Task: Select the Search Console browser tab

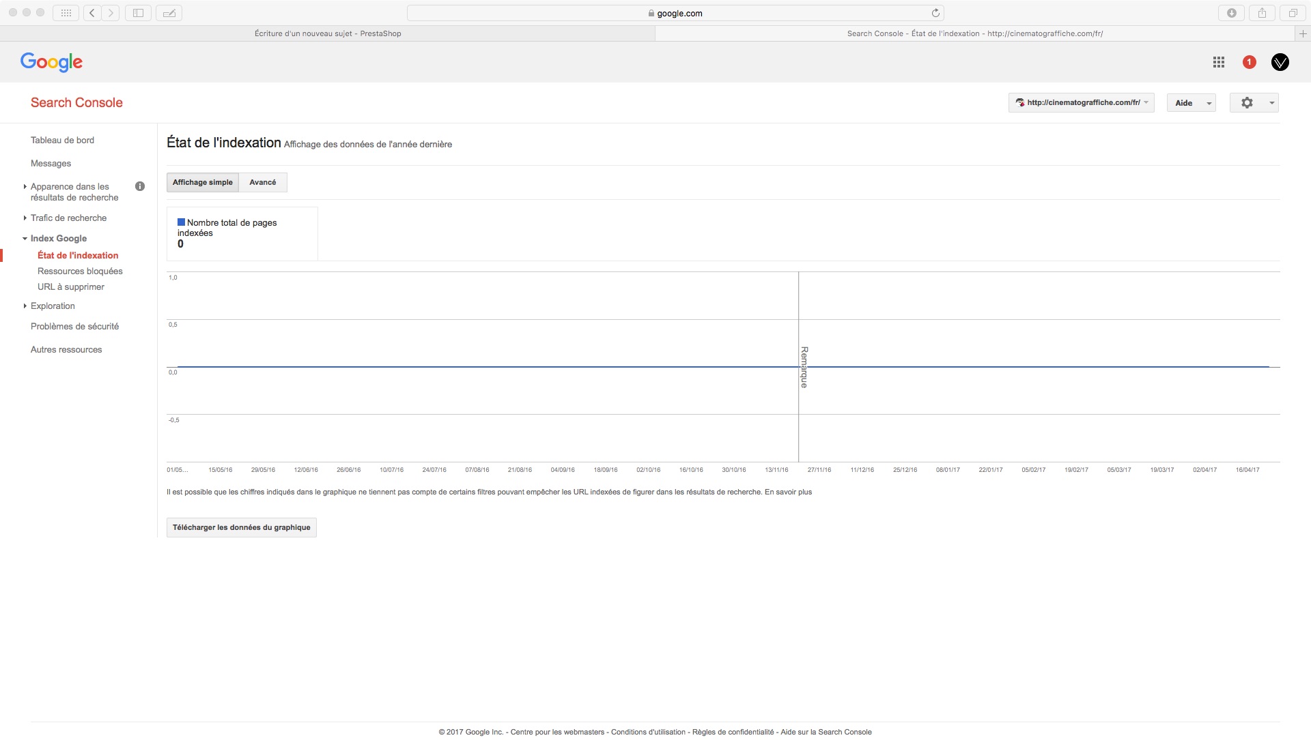Action: [975, 33]
